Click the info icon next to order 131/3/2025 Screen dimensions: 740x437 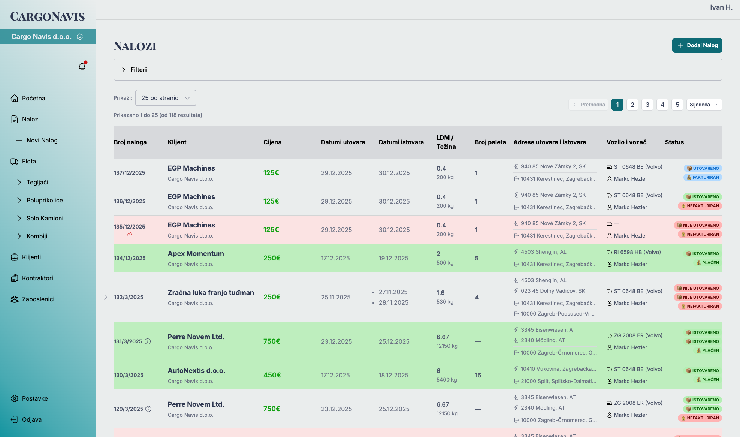[x=148, y=341]
